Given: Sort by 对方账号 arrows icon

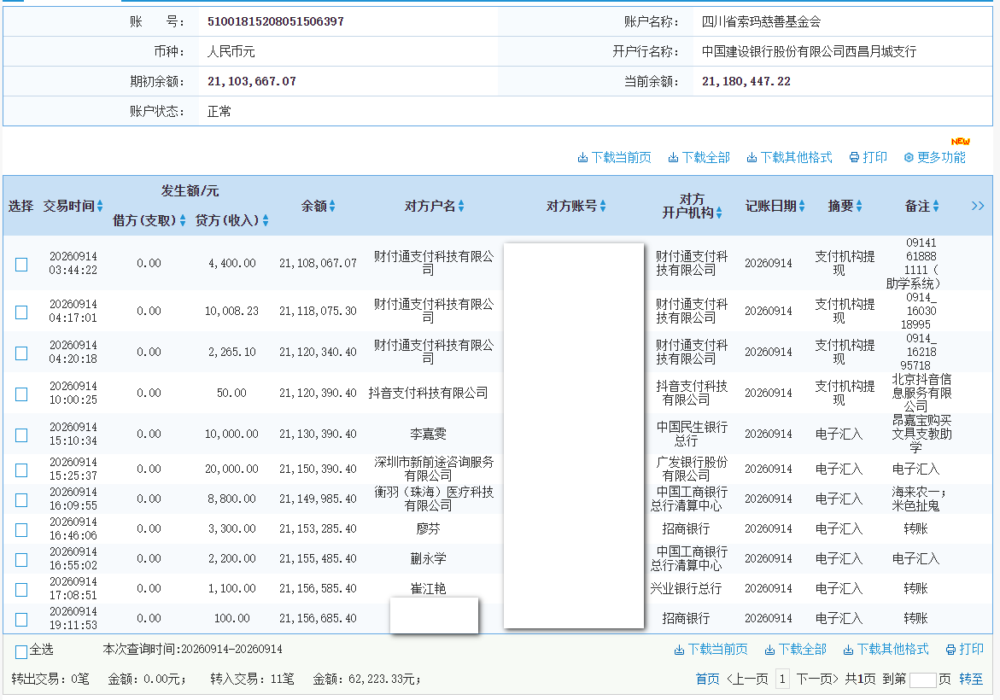Looking at the screenshot, I should point(603,206).
